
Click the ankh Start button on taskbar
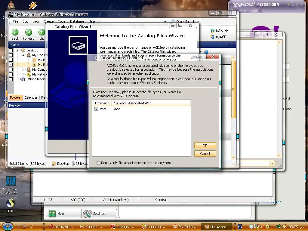pos(8,226)
